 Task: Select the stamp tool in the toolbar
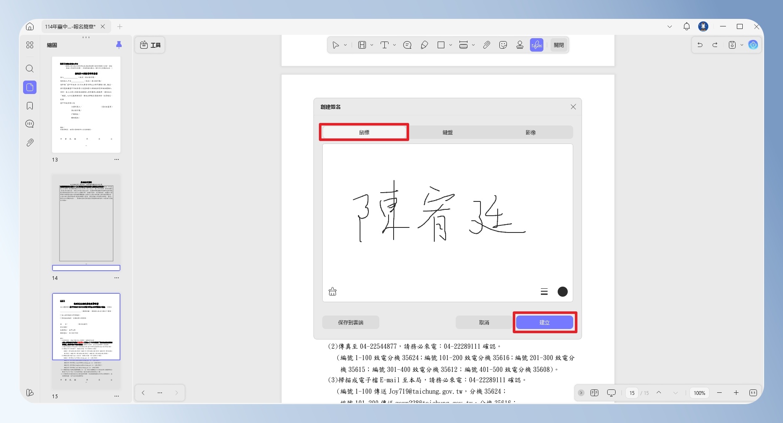tap(520, 45)
